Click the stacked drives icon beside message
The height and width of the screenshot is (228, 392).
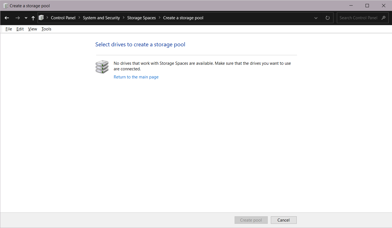pos(102,67)
